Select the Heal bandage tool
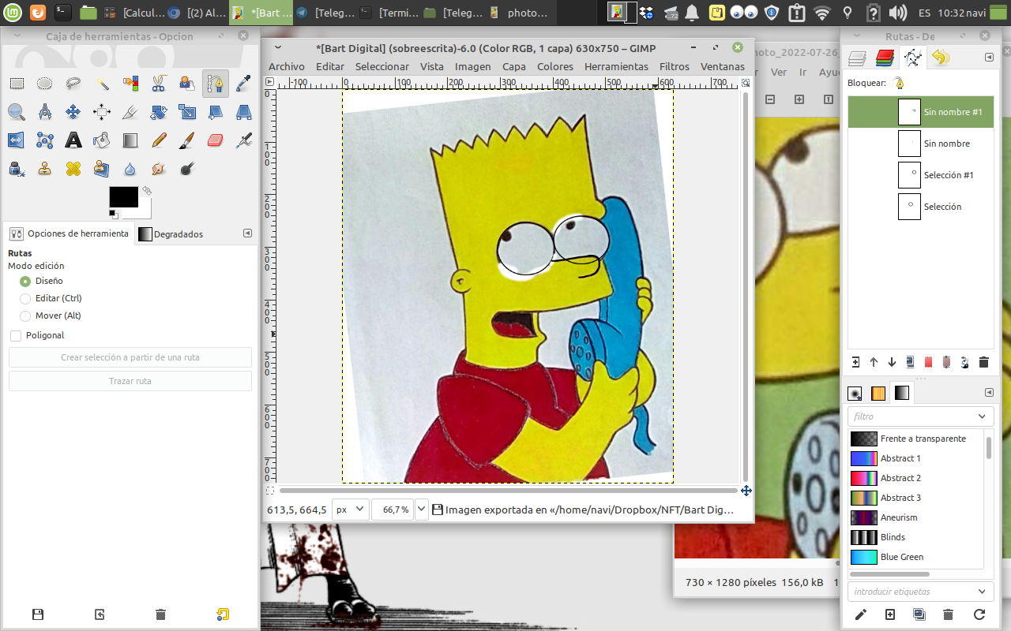Image resolution: width=1011 pixels, height=631 pixels. tap(73, 169)
